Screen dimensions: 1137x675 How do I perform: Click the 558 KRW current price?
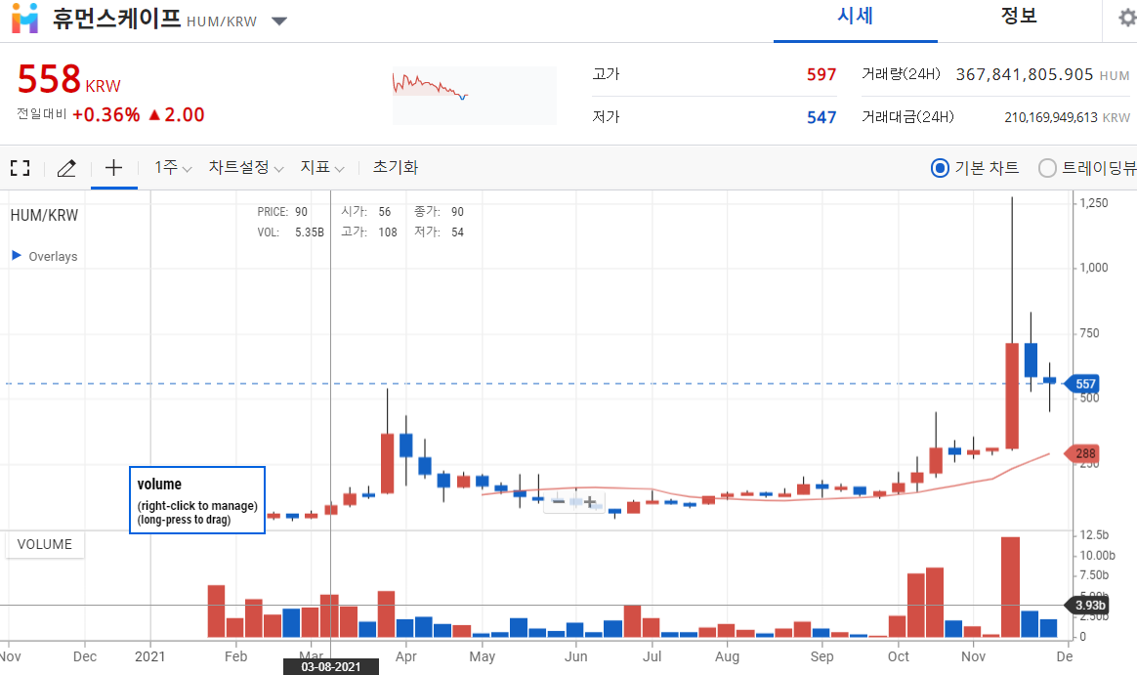pyautogui.click(x=69, y=80)
